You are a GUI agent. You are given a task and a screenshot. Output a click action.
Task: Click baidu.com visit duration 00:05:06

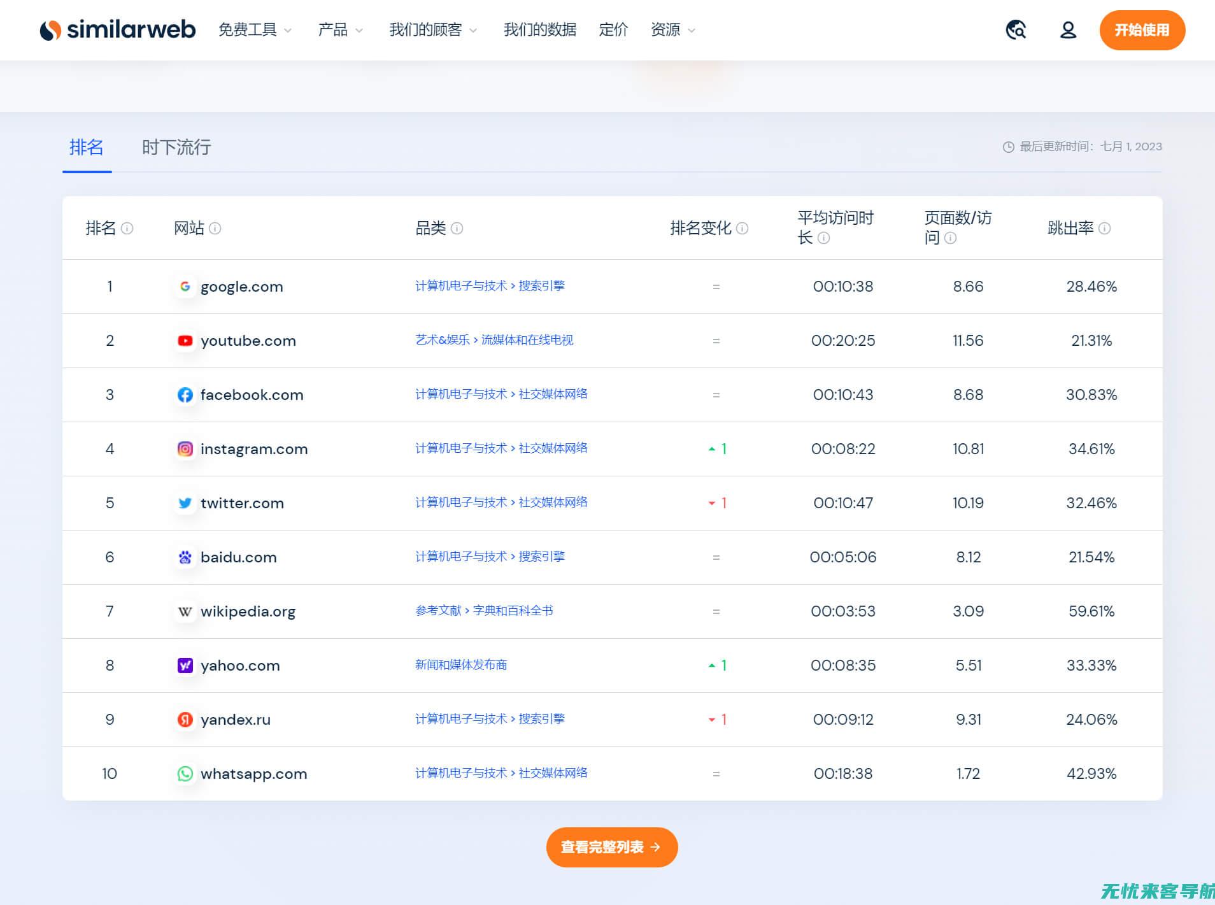click(843, 557)
